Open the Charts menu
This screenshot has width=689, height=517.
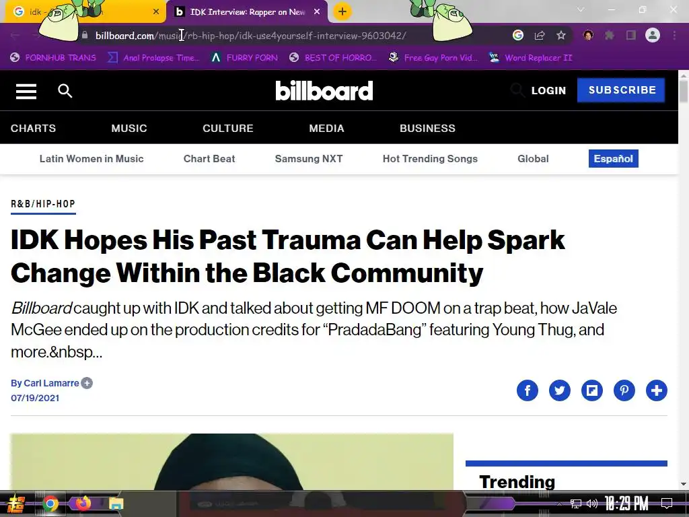click(x=34, y=129)
